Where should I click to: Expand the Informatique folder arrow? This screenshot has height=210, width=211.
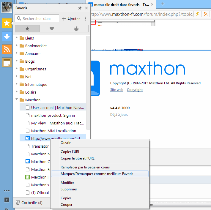pyautogui.click(x=17, y=84)
